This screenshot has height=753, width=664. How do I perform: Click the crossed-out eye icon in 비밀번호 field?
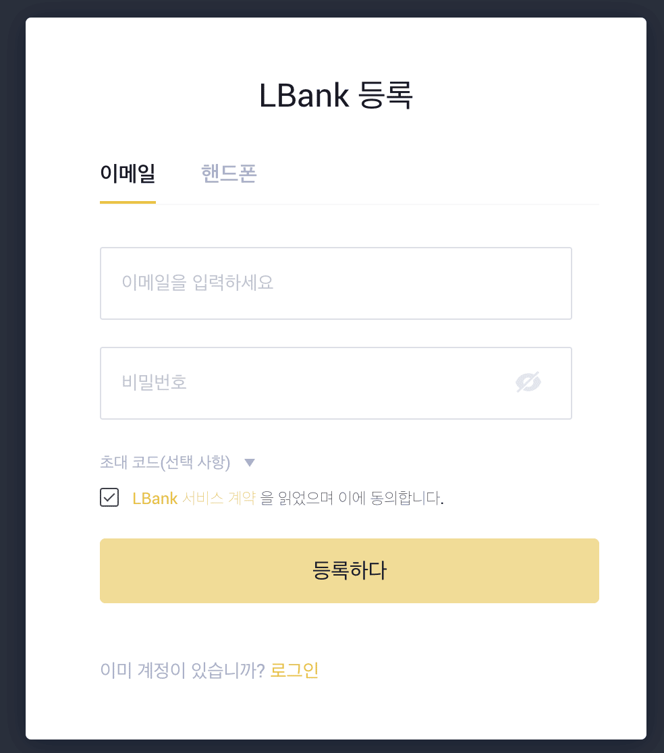coord(528,383)
